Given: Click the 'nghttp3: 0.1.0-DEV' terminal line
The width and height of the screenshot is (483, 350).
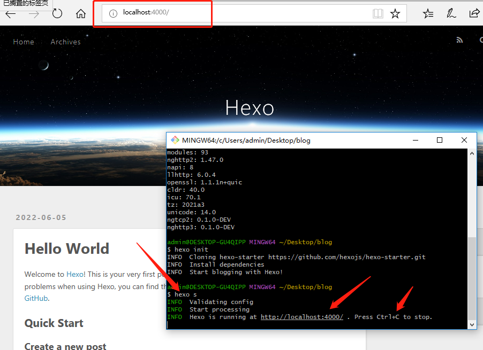Looking at the screenshot, I should click(x=201, y=227).
